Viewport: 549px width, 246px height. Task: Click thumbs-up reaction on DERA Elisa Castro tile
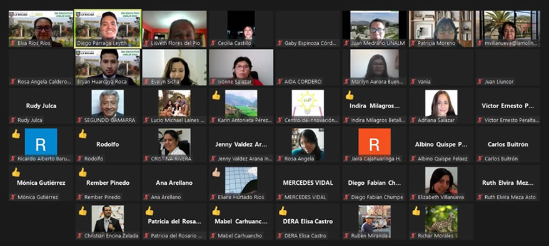click(283, 210)
